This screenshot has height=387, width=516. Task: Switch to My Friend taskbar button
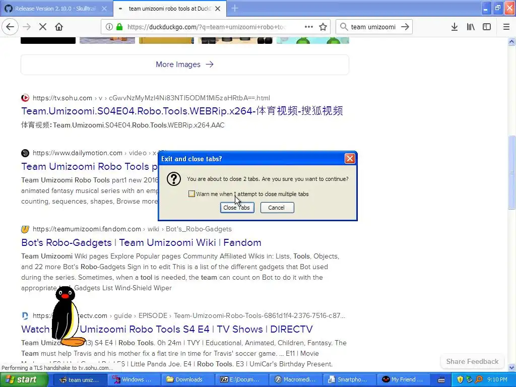click(404, 380)
